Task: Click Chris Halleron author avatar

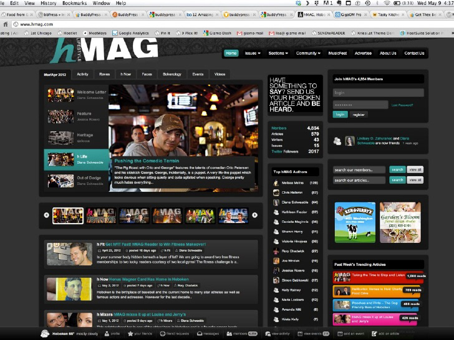Action: tap(276, 192)
